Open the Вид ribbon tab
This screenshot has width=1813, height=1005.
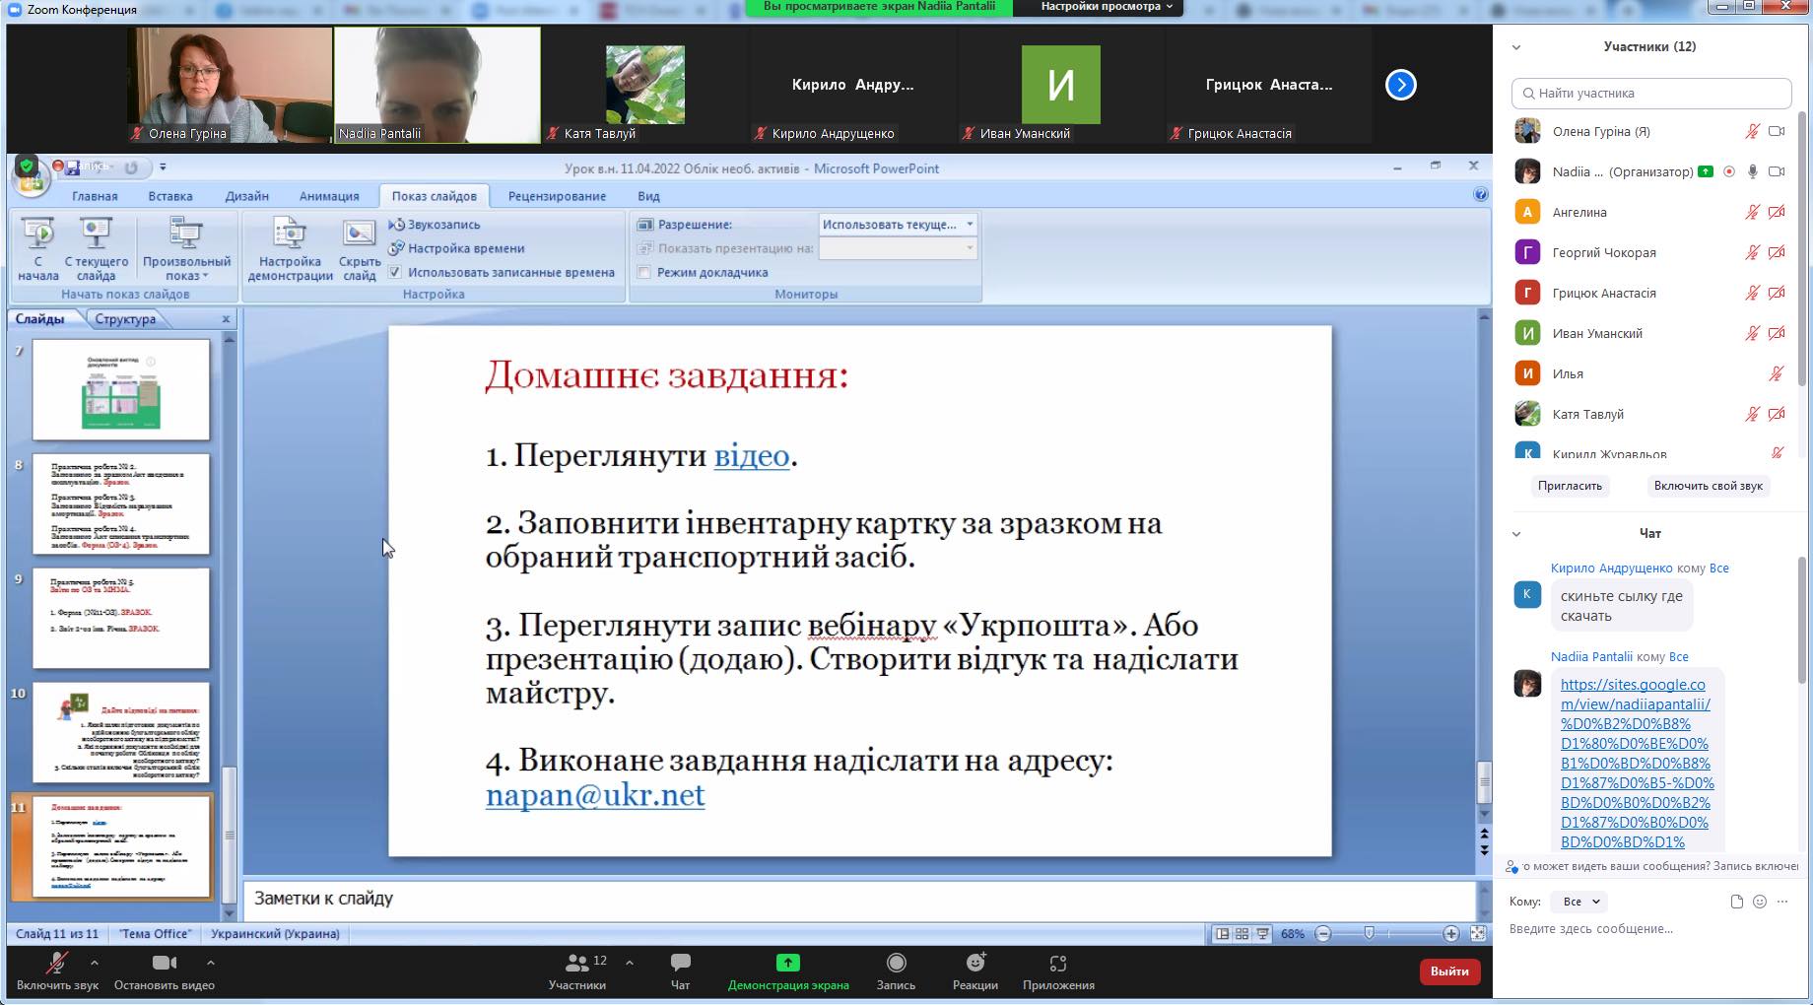pos(648,196)
